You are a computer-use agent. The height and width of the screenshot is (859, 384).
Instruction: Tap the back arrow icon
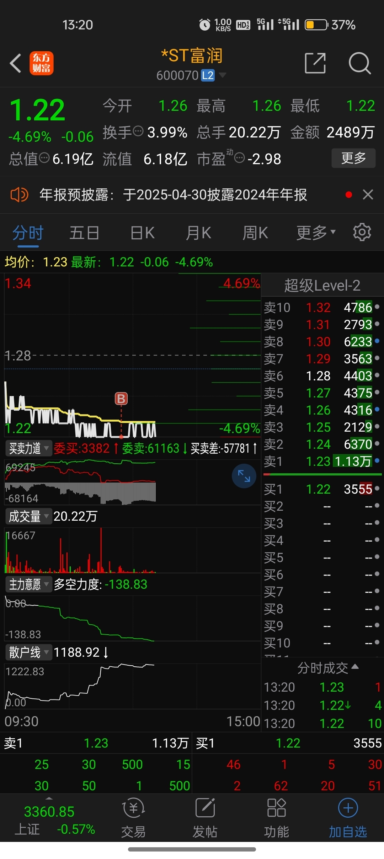pyautogui.click(x=16, y=63)
